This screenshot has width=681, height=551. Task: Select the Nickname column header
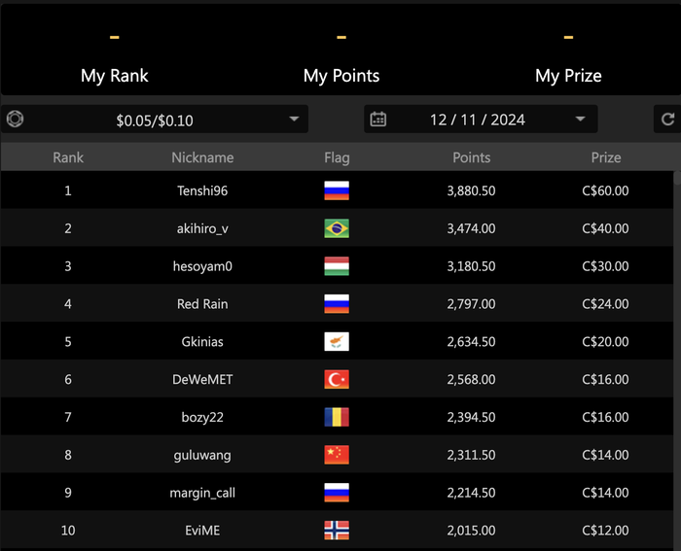click(202, 157)
